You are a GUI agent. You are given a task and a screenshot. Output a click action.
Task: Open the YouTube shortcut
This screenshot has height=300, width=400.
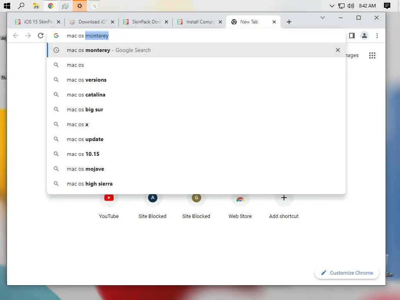[x=109, y=206]
